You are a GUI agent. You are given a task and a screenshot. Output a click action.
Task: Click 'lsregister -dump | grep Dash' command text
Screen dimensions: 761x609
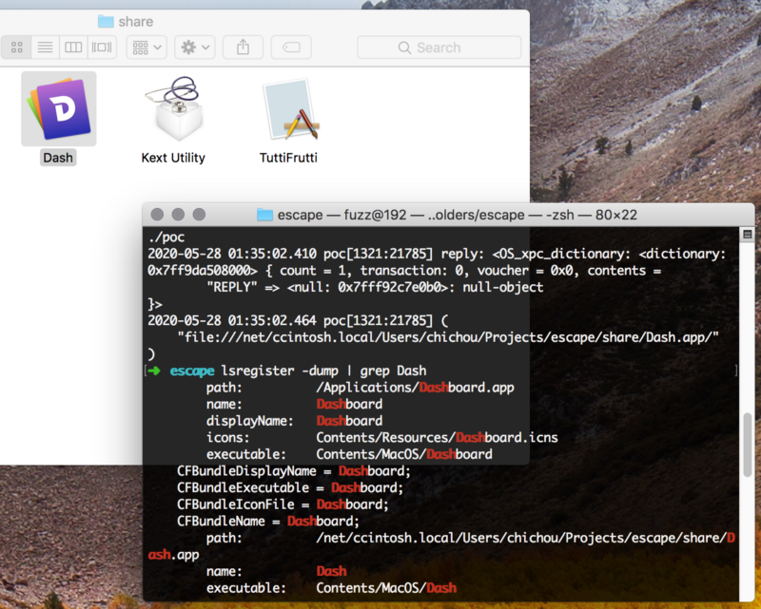[x=323, y=371]
